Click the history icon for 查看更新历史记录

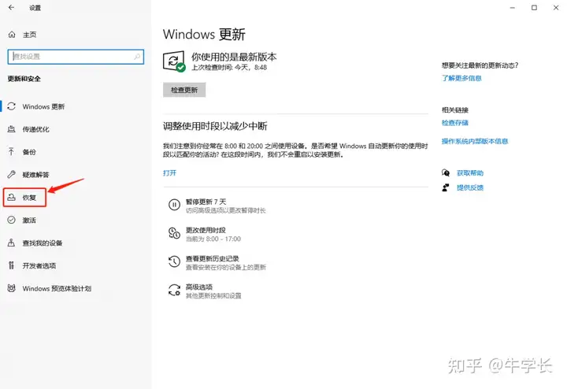point(174,261)
